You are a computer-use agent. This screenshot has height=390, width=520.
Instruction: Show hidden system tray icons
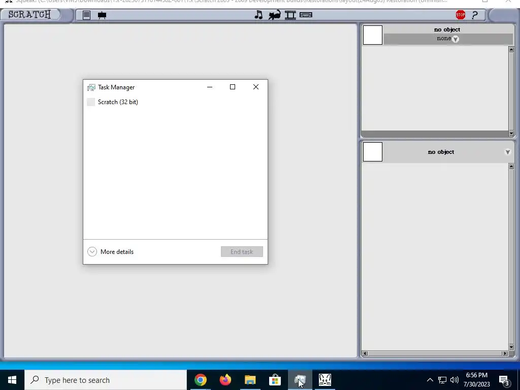click(430, 380)
